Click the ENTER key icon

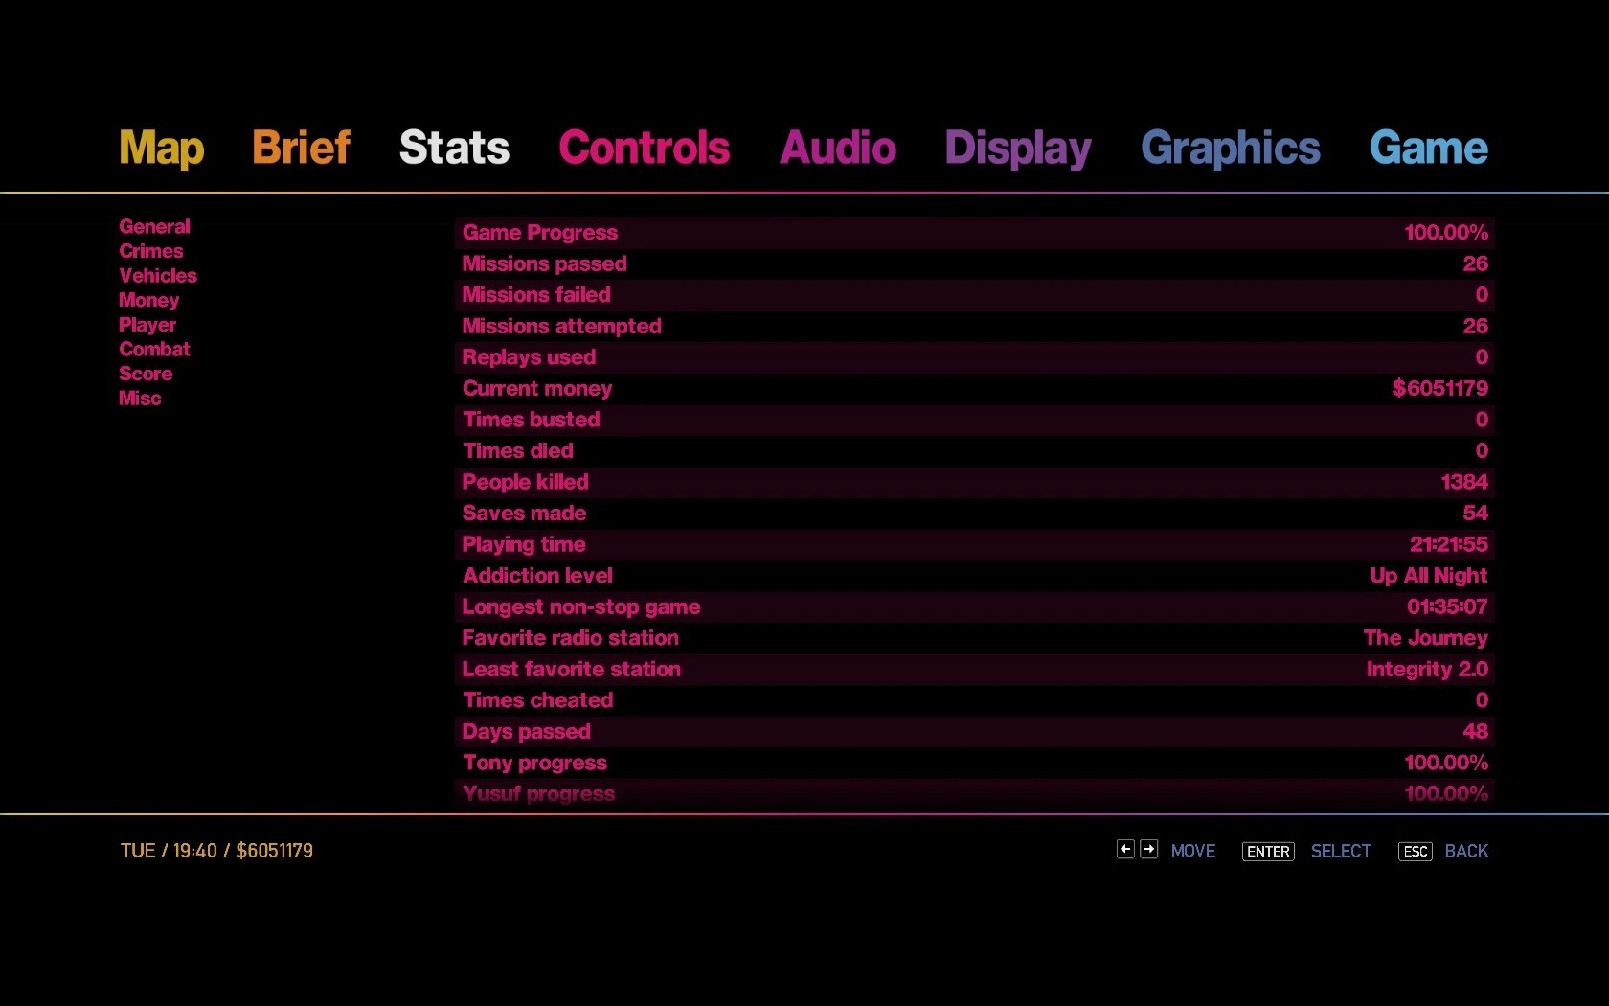pos(1268,852)
